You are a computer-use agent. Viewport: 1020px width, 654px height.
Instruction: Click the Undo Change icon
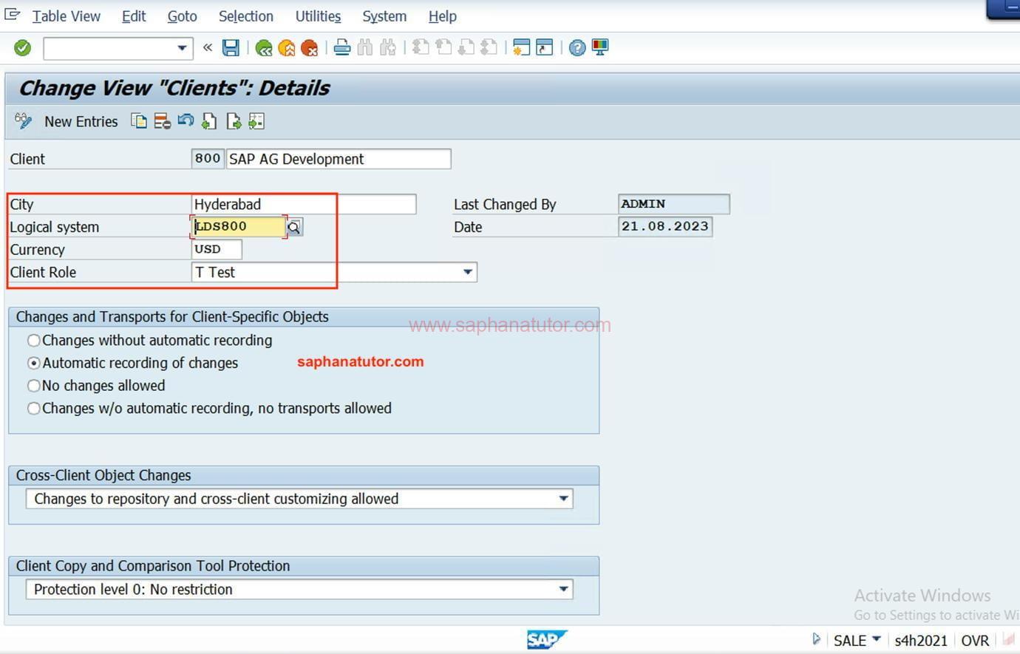186,121
